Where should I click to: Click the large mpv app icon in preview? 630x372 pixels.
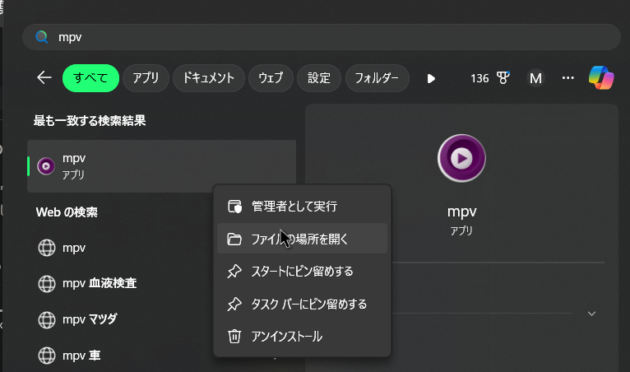(461, 158)
